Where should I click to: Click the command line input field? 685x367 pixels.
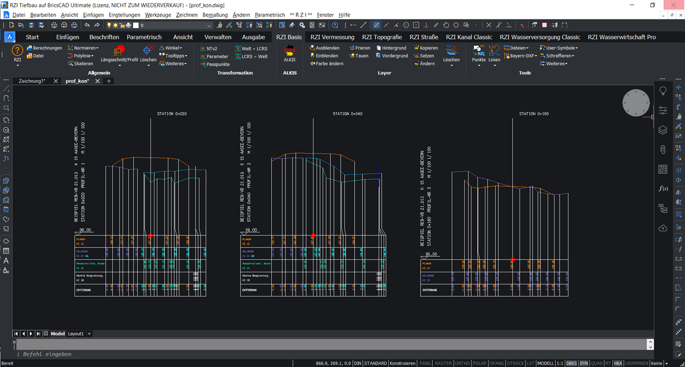332,354
